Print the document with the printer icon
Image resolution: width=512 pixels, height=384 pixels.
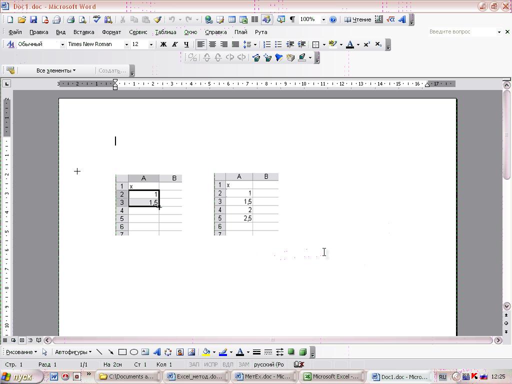pyautogui.click(x=71, y=19)
